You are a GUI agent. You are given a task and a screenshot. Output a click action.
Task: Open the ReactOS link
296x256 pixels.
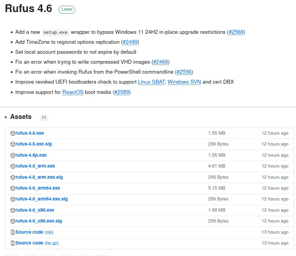73,92
